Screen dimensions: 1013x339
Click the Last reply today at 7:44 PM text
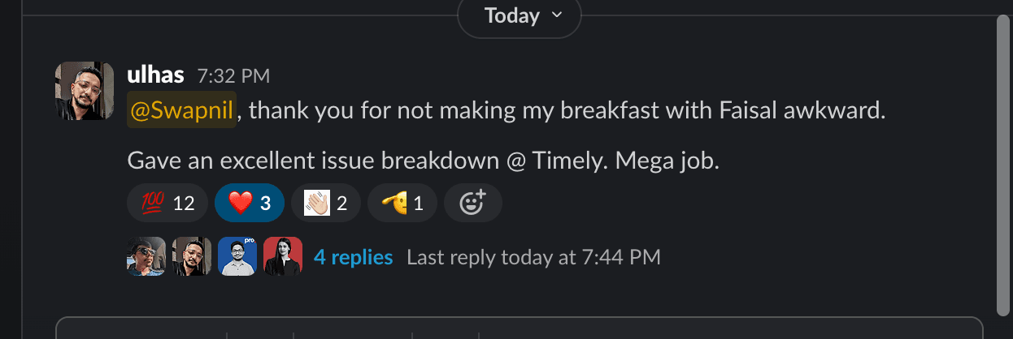click(533, 258)
